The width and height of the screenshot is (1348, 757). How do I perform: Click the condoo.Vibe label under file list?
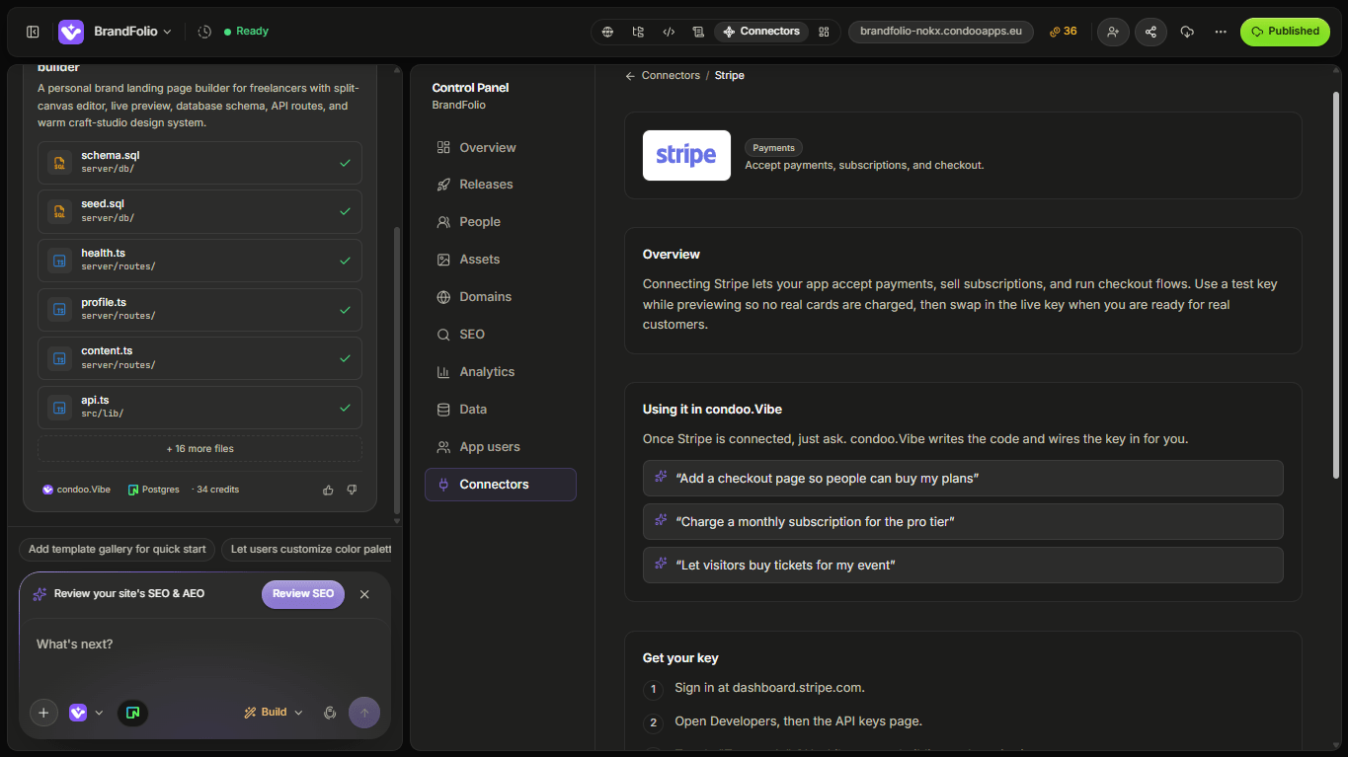77,490
